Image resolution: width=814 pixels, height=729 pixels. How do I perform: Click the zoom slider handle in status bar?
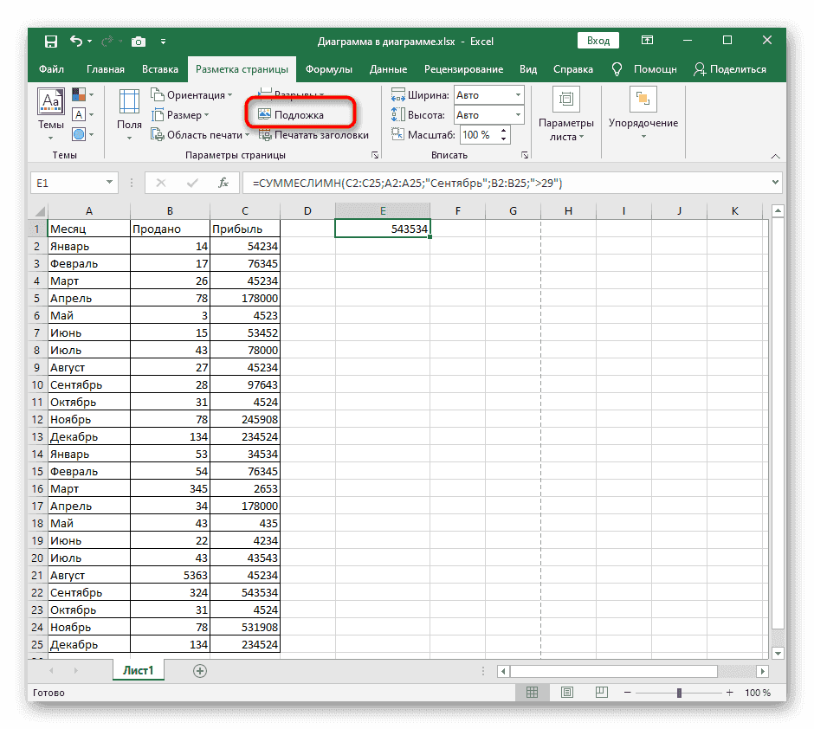[679, 693]
